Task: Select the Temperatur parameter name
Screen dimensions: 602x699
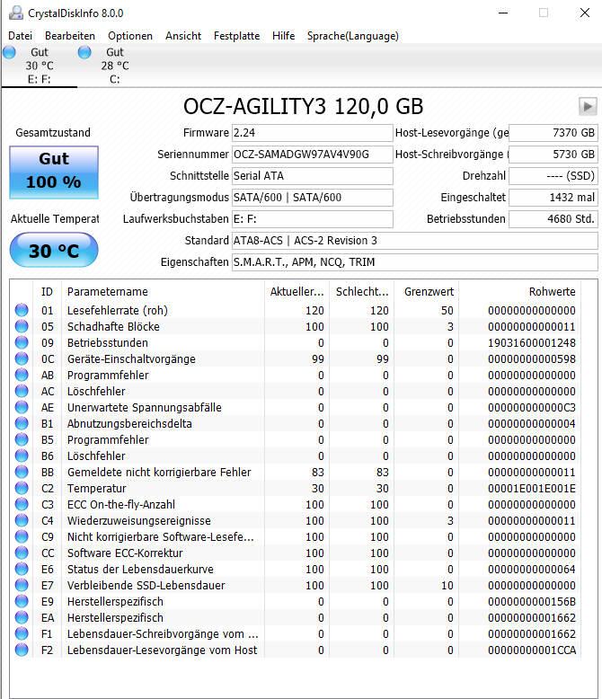Action: click(97, 489)
